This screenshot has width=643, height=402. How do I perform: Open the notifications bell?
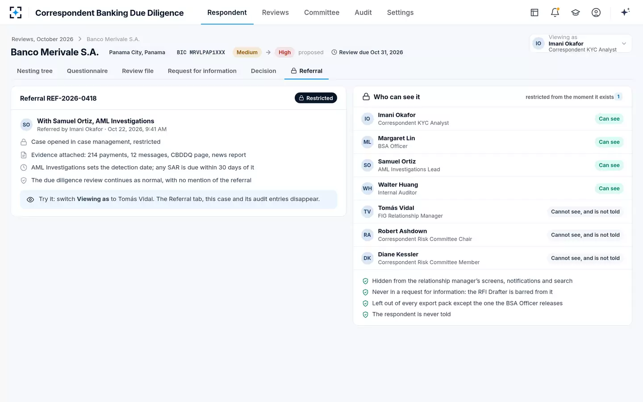click(555, 13)
